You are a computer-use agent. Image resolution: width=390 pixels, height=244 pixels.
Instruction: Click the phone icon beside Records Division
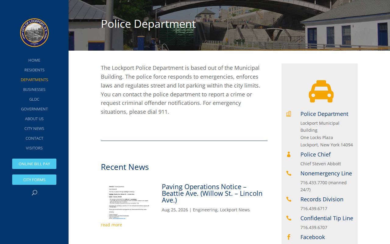[x=289, y=199]
